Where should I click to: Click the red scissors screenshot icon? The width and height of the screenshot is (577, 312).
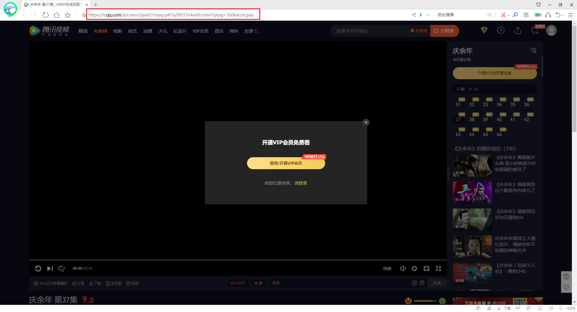coord(503,15)
